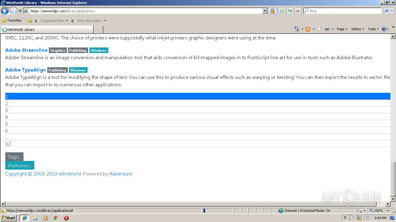Open the Adventure link in footer
The height and width of the screenshot is (222, 396).
click(x=121, y=174)
